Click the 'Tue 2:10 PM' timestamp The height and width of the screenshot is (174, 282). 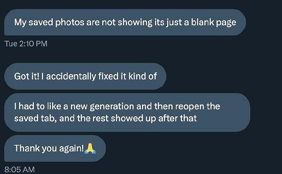(26, 44)
